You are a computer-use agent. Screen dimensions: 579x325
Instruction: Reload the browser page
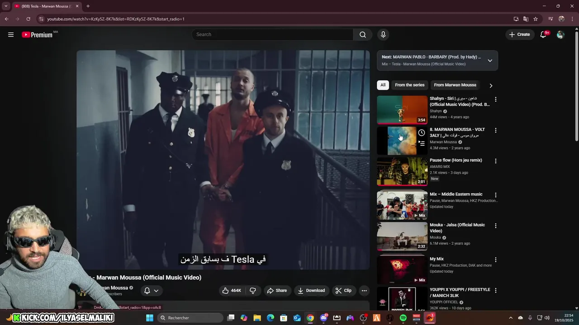(x=28, y=19)
